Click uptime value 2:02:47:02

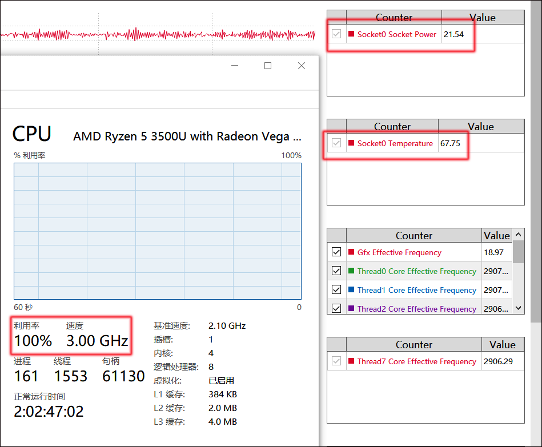49,412
